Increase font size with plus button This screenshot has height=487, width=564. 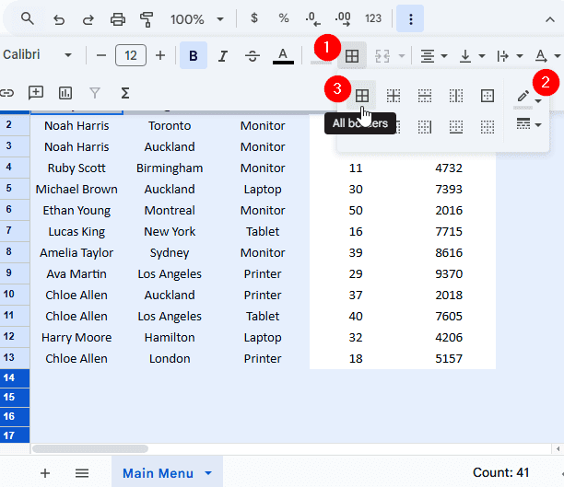pos(160,55)
